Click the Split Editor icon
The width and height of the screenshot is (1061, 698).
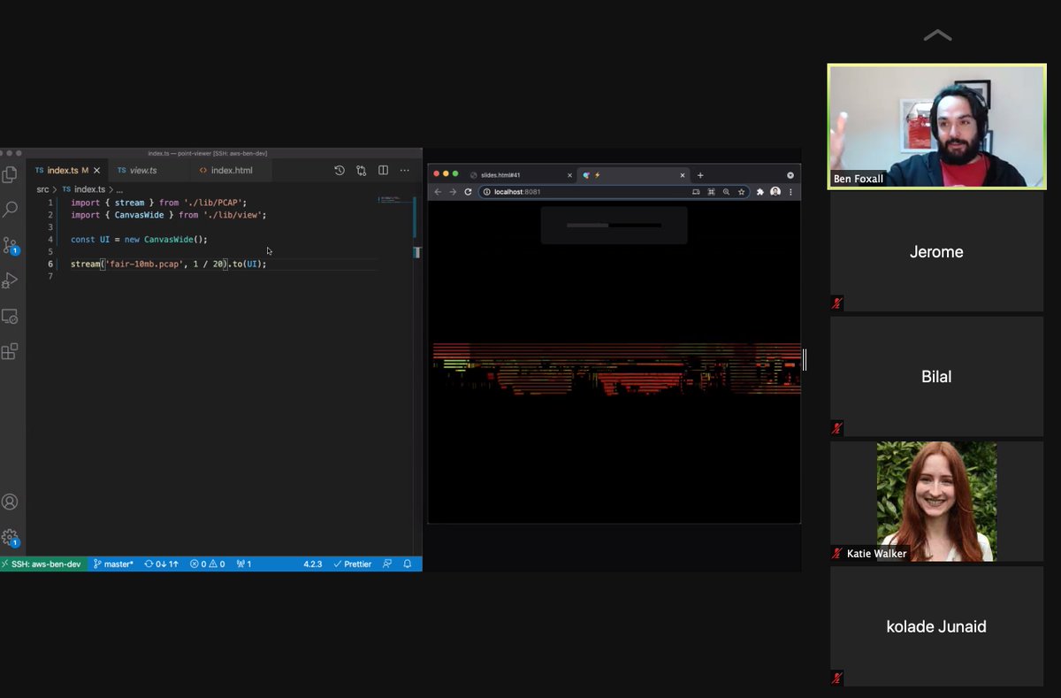click(x=383, y=170)
